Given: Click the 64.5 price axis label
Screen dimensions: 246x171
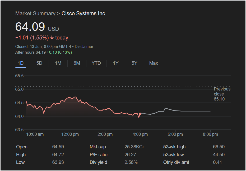Looking at the screenshot, I should (x=19, y=103).
